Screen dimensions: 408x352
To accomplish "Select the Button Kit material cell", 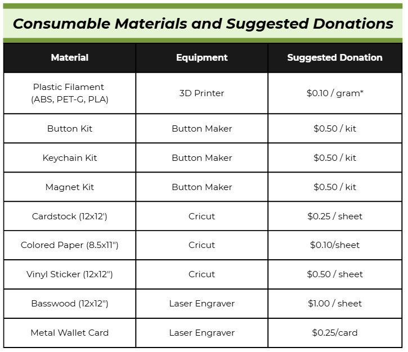I will [70, 129].
